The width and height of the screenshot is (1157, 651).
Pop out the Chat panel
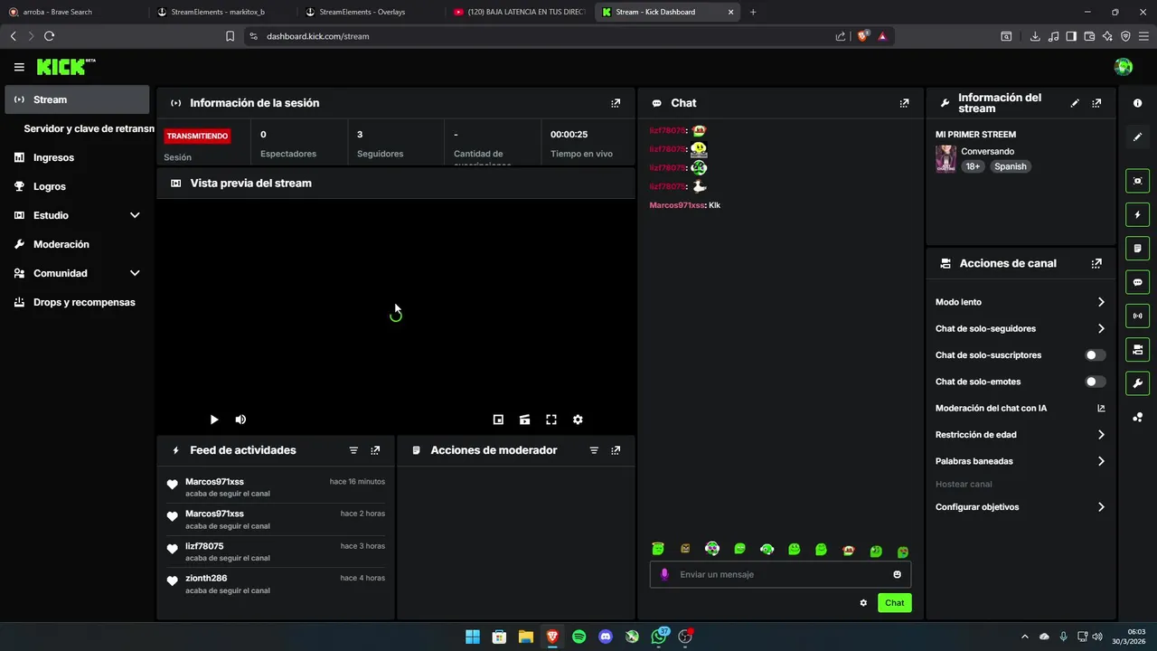point(904,103)
